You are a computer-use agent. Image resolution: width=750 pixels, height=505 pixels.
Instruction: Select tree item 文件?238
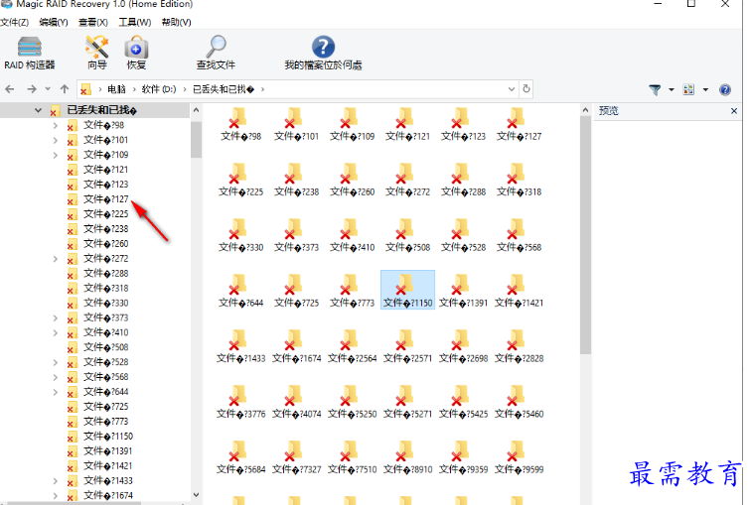point(105,229)
